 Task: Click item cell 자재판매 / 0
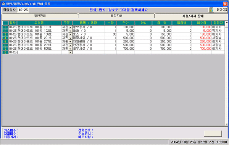click(x=89, y=41)
